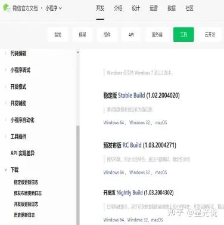Screen dimensions: 224x225
Task: Switch to the 运营 top tab
Action: [x=154, y=8]
